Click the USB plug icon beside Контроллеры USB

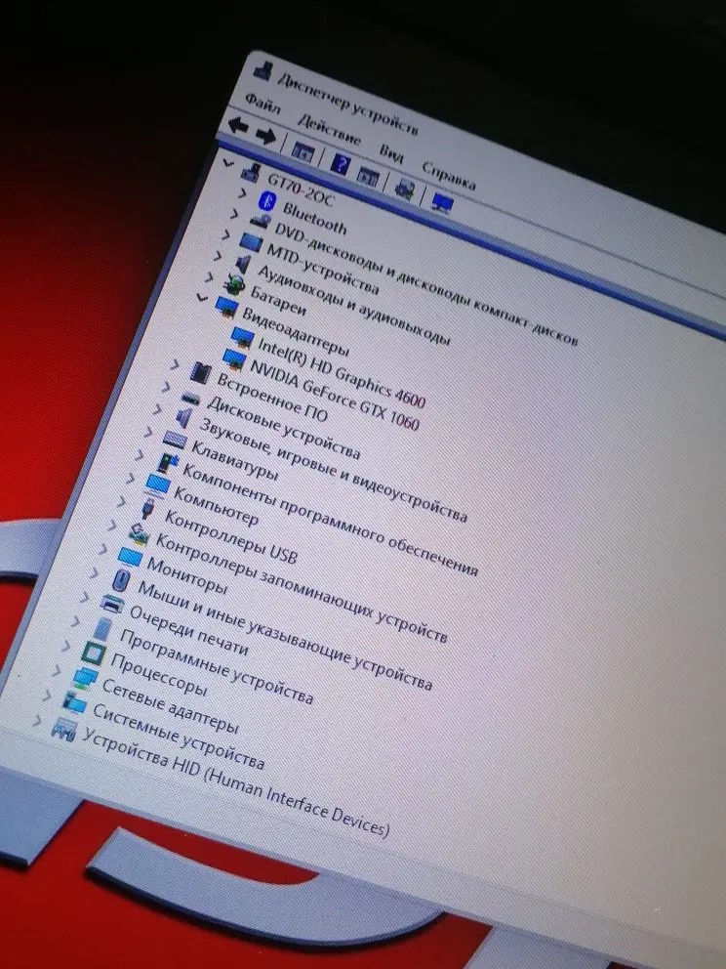pos(147,508)
